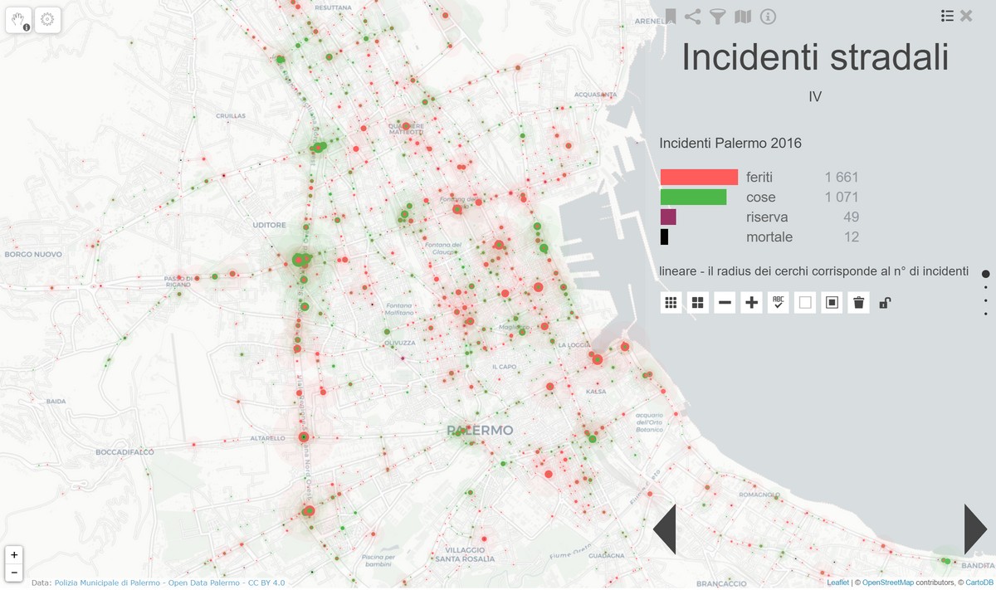
Task: Click the feriti count 1 661
Action: click(x=842, y=177)
